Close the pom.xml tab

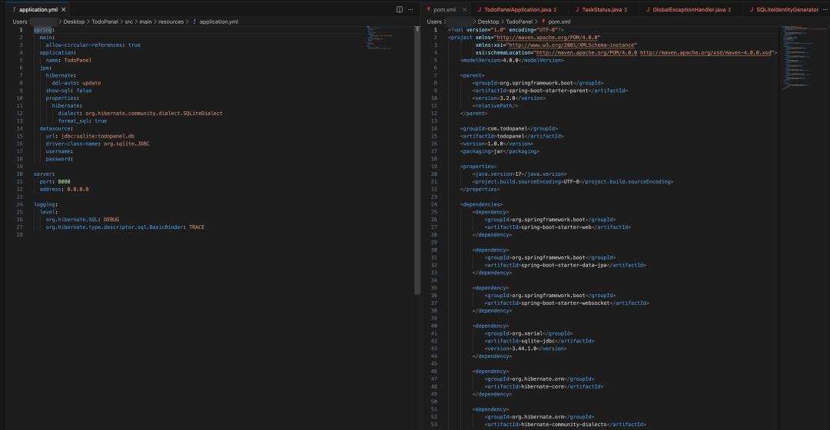(x=464, y=9)
